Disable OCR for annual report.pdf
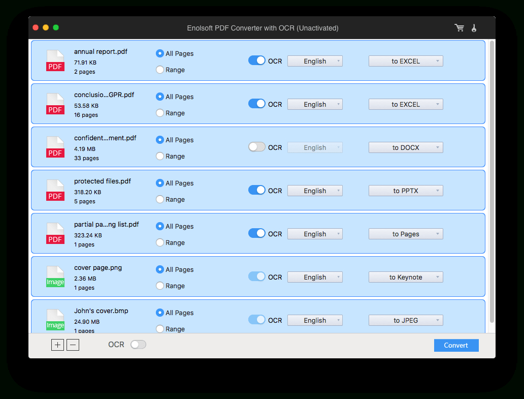The height and width of the screenshot is (399, 524). tap(256, 60)
